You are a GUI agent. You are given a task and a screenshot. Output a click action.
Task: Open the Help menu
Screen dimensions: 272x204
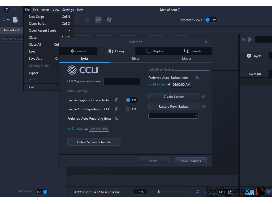[80, 10]
